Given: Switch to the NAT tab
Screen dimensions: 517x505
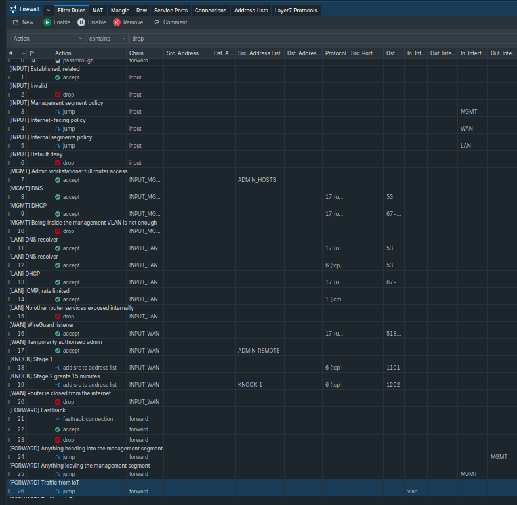Looking at the screenshot, I should [x=98, y=11].
